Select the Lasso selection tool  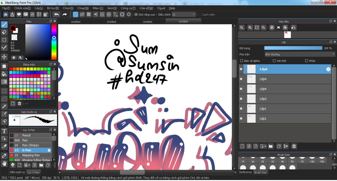pyautogui.click(x=4, y=99)
